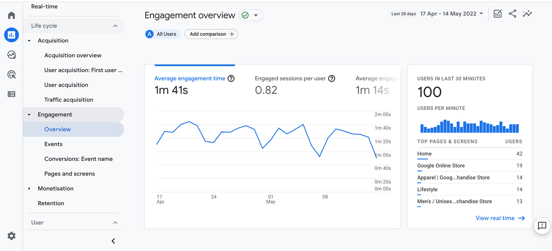
Task: Click the Add comparison button
Action: click(x=211, y=34)
